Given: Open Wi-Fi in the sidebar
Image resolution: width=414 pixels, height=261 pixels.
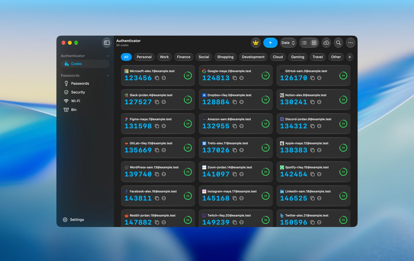Looking at the screenshot, I should (x=85, y=101).
